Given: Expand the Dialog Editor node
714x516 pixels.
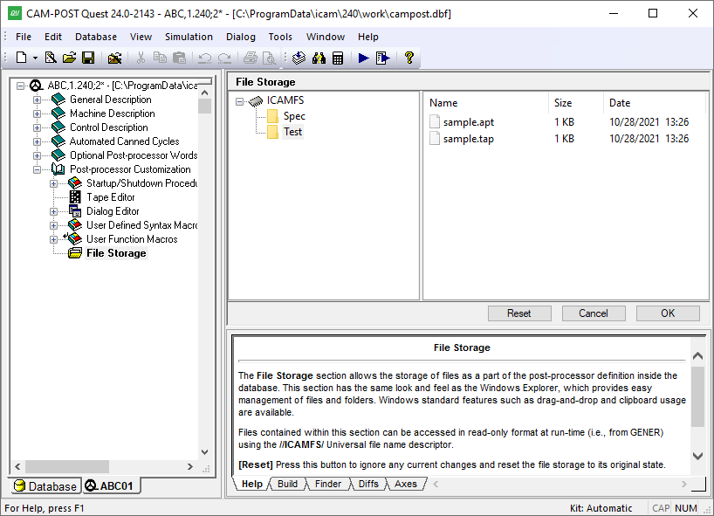Looking at the screenshot, I should pyautogui.click(x=54, y=212).
